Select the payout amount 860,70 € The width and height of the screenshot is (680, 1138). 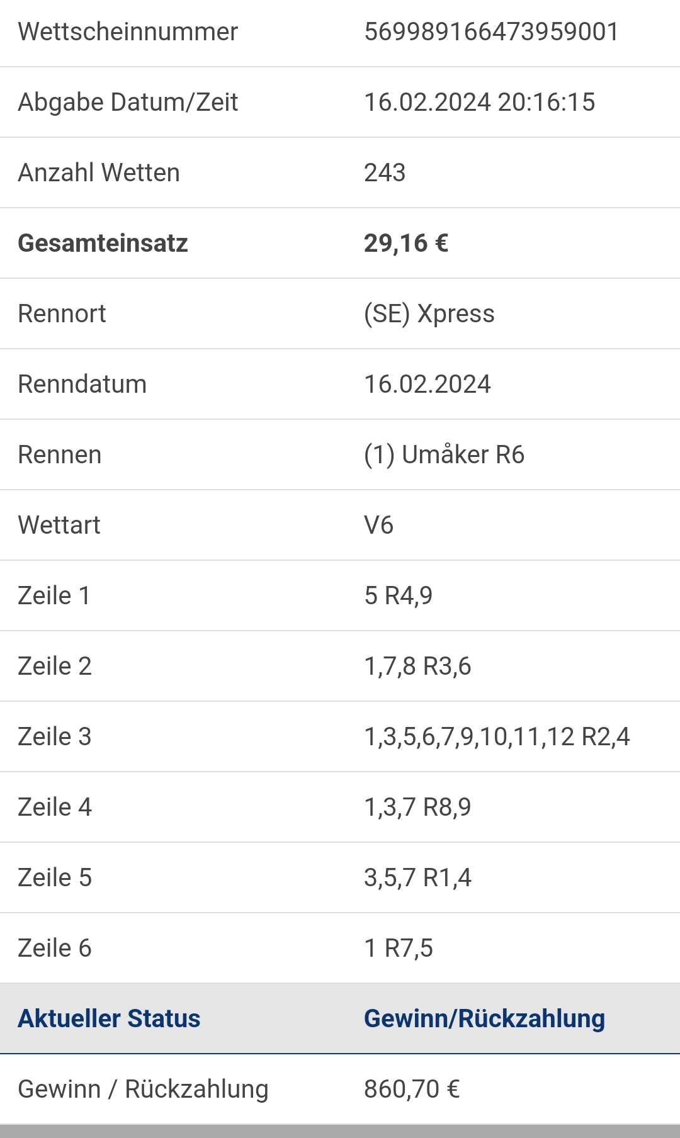click(412, 1089)
